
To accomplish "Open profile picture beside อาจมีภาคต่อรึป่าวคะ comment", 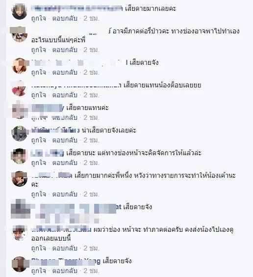I will click(x=20, y=34).
